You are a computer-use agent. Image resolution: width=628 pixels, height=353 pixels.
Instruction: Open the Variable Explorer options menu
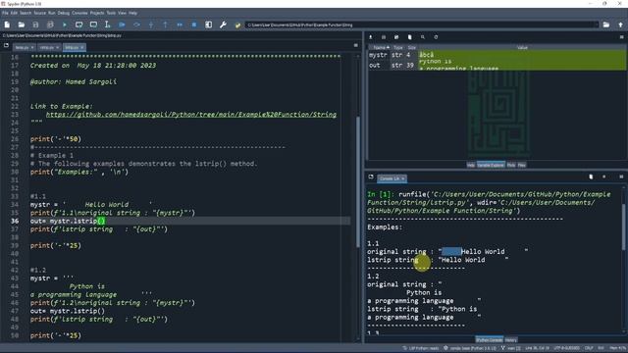pos(621,37)
